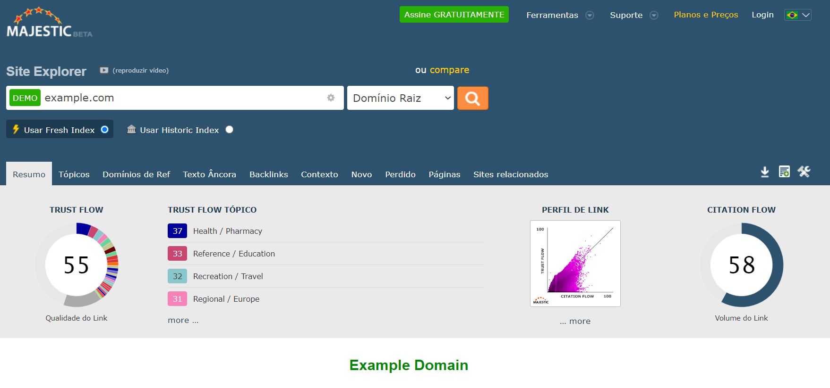Expand the Suporte menu arrow
Viewport: 830px width, 388px height.
[654, 15]
